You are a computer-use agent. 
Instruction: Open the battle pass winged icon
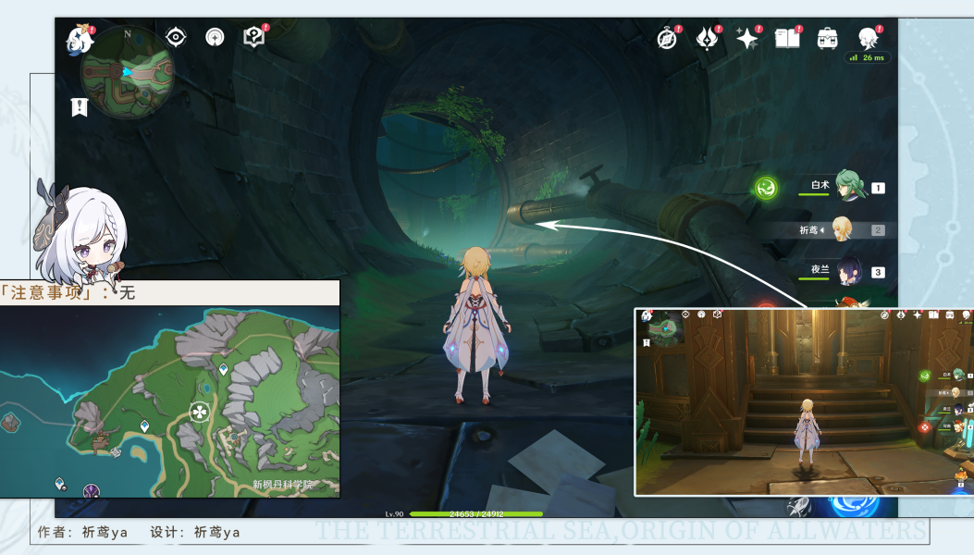tap(708, 38)
